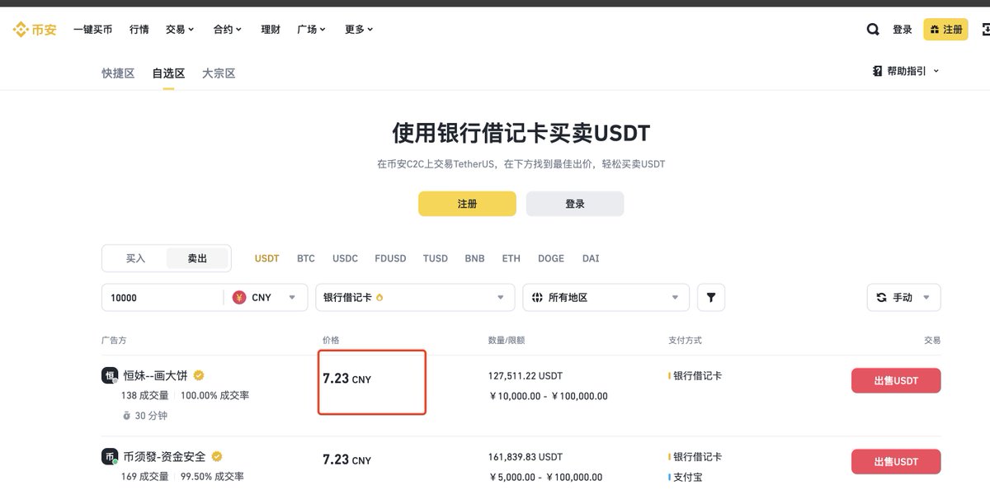This screenshot has width=990, height=490.
Task: Click the 127,511.22 USDT quantity text
Action: click(x=526, y=375)
